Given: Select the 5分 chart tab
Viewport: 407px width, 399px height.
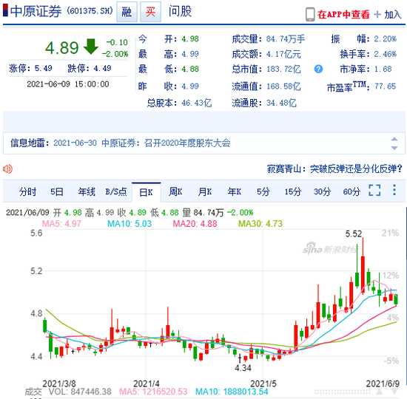Looking at the screenshot, I should tap(263, 192).
